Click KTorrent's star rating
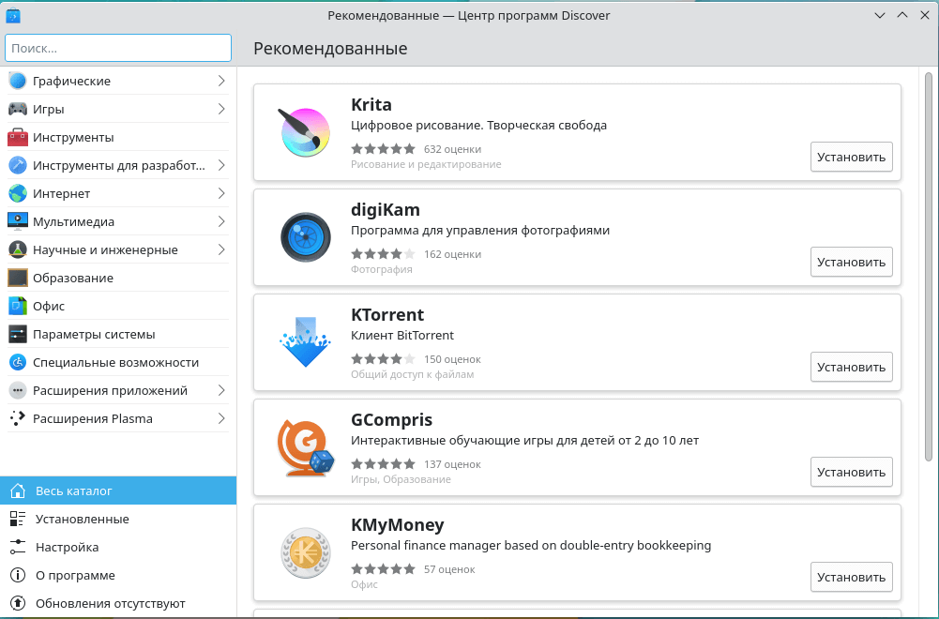This screenshot has width=939, height=619. coord(383,358)
